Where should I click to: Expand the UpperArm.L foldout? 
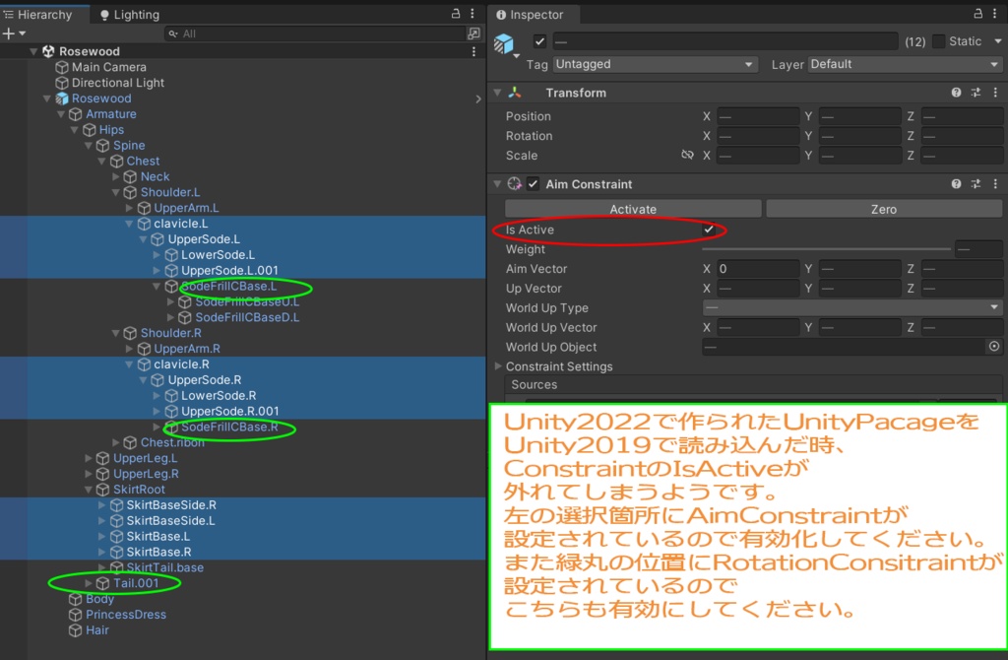(x=129, y=208)
